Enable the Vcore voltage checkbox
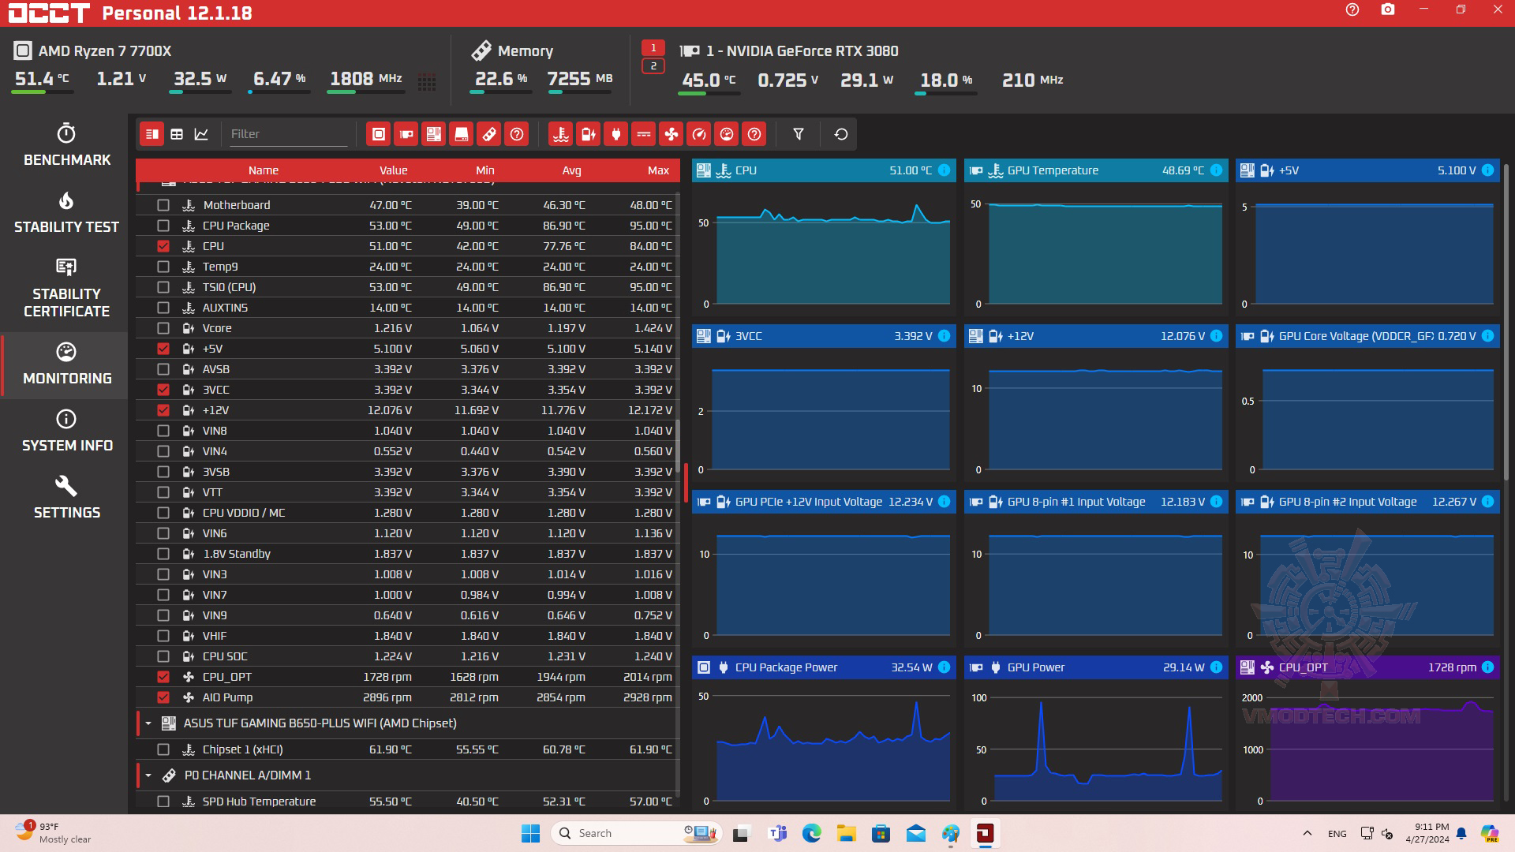This screenshot has height=852, width=1515. [163, 328]
